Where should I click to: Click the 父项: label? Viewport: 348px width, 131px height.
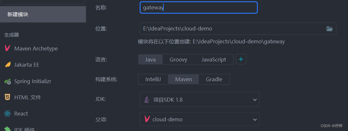pos(101,119)
